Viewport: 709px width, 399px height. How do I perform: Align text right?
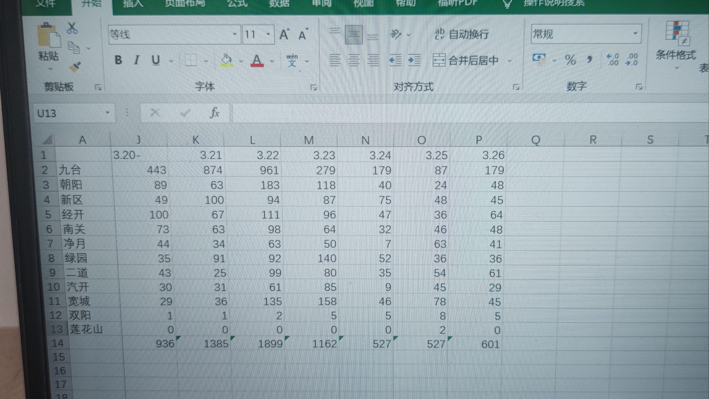[x=373, y=60]
